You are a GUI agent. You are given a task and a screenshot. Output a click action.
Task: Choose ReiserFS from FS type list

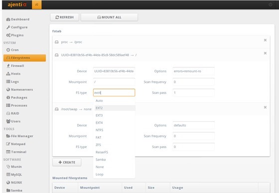[x=114, y=152]
